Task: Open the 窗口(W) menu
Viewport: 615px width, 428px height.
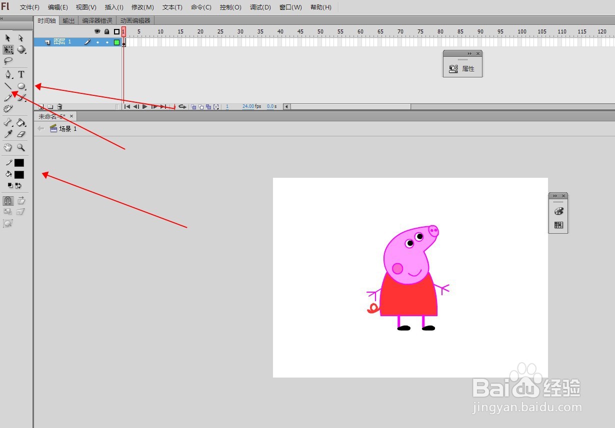Action: (x=290, y=7)
